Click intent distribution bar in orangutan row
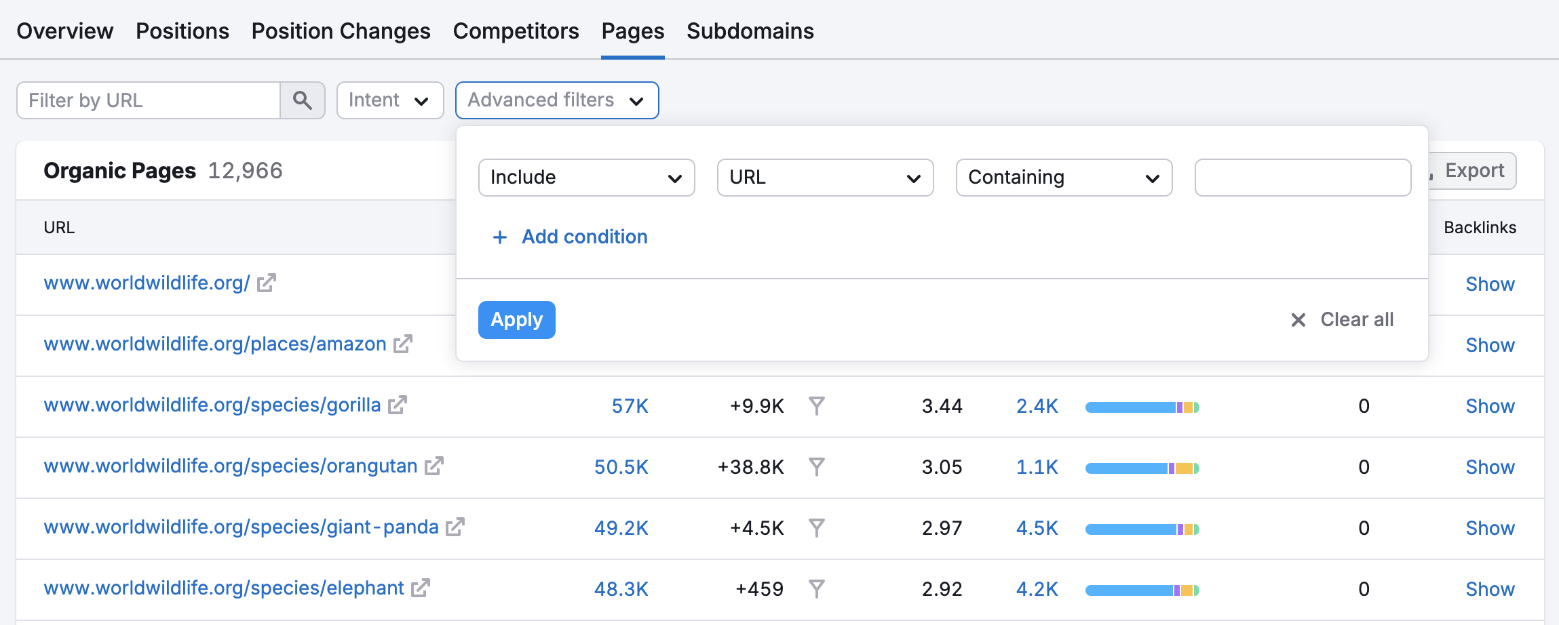 1142,468
